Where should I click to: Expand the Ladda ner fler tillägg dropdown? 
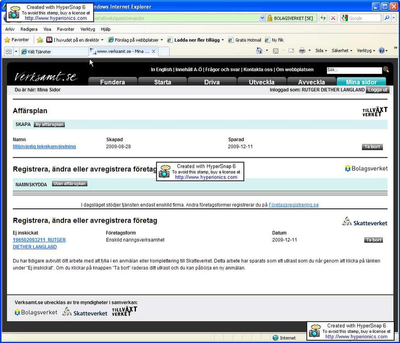(223, 40)
